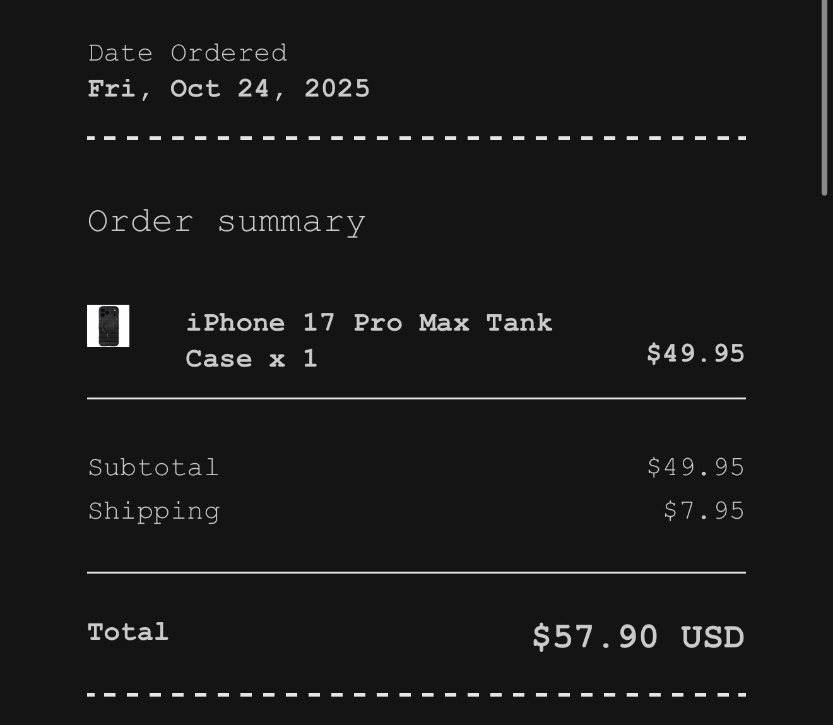Click the dashed divider below the date

tap(416, 138)
